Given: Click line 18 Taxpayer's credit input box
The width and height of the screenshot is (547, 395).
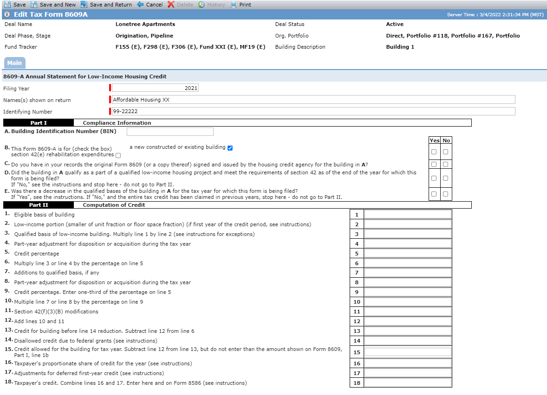Looking at the screenshot, I should [x=408, y=383].
